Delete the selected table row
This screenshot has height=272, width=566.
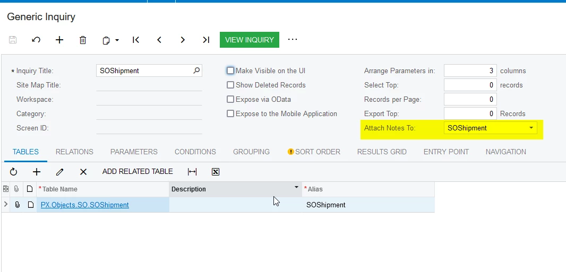pyautogui.click(x=83, y=172)
